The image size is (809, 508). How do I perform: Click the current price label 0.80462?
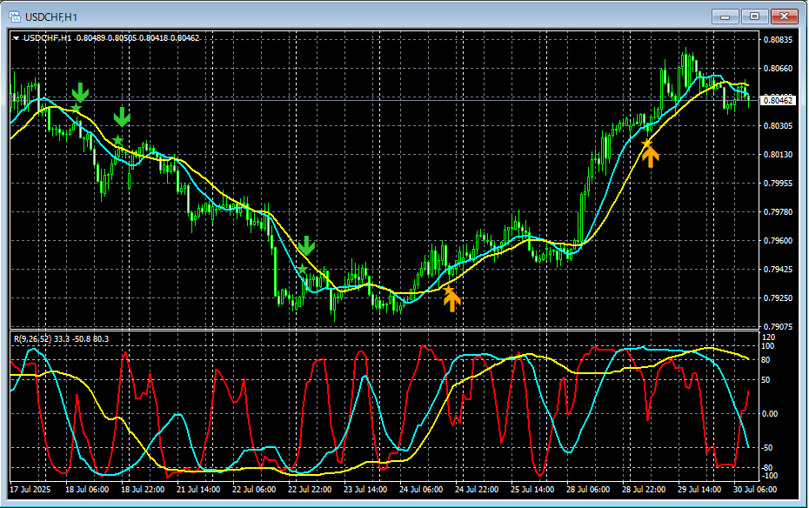coord(777,101)
